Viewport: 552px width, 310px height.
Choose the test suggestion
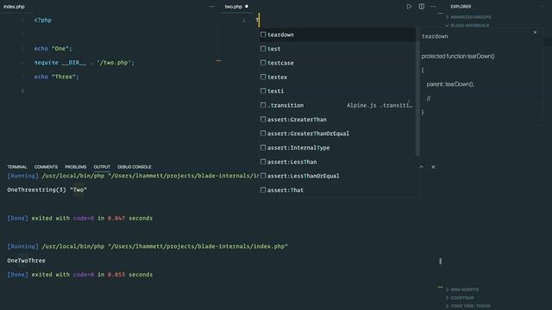(337, 48)
